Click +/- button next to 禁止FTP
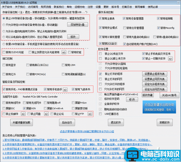This screenshot has width=181, height=162. [90, 114]
